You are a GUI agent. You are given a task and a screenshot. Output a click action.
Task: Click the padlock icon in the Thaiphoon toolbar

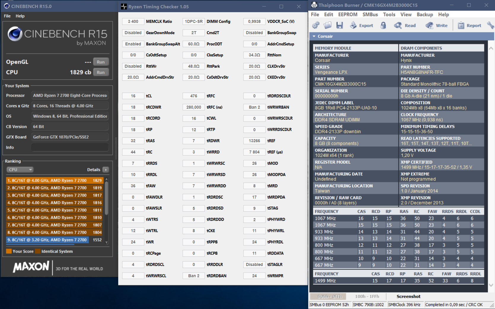pos(383,26)
